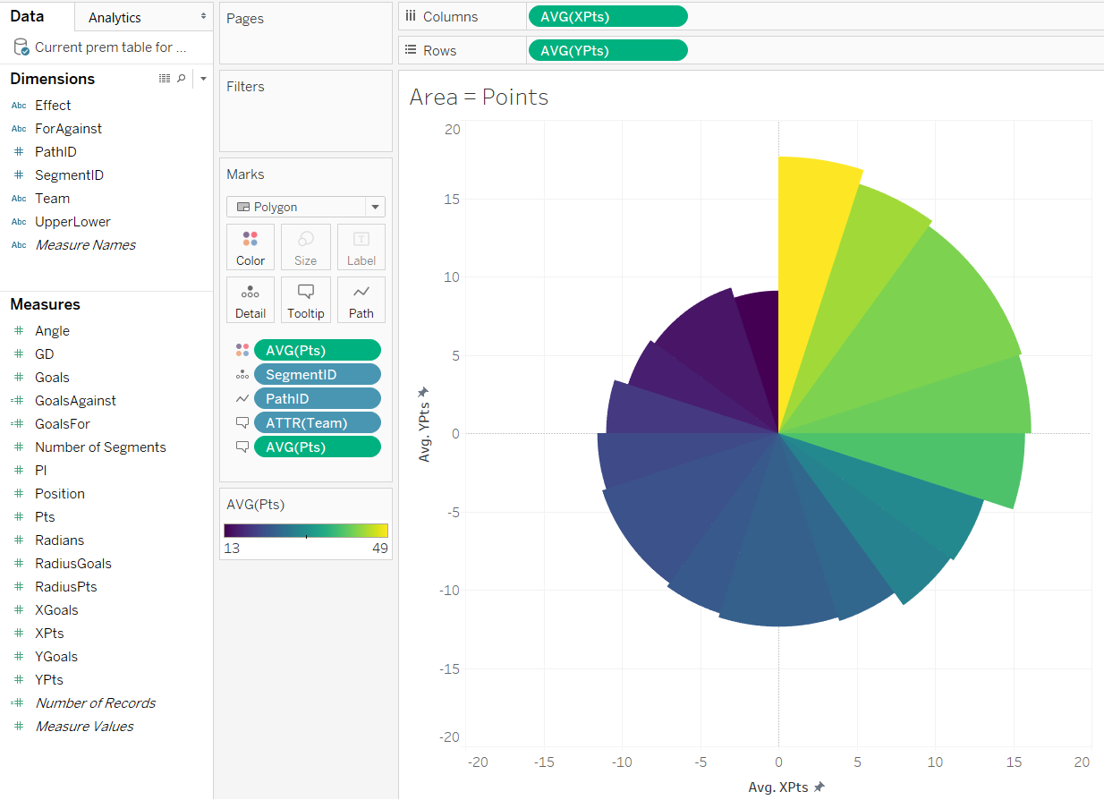Click the Detail button on Marks card
The width and height of the screenshot is (1104, 800).
pyautogui.click(x=251, y=301)
